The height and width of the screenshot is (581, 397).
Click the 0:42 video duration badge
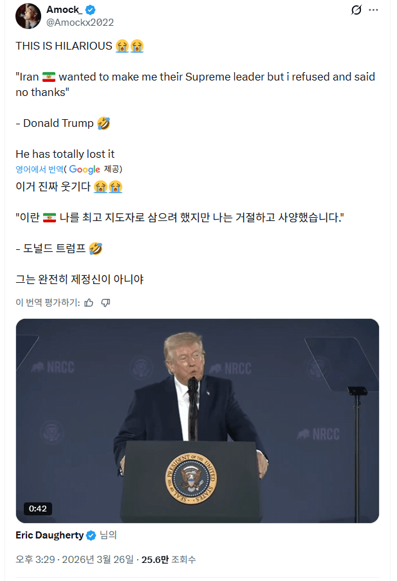coord(39,508)
